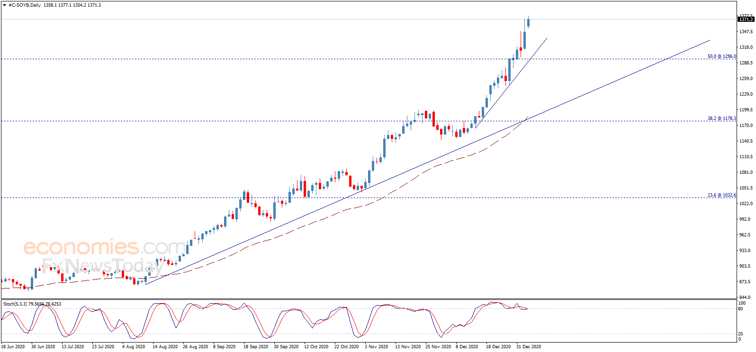The width and height of the screenshot is (756, 352).
Task: Click the stochastic 80 level label
Action: click(x=741, y=309)
